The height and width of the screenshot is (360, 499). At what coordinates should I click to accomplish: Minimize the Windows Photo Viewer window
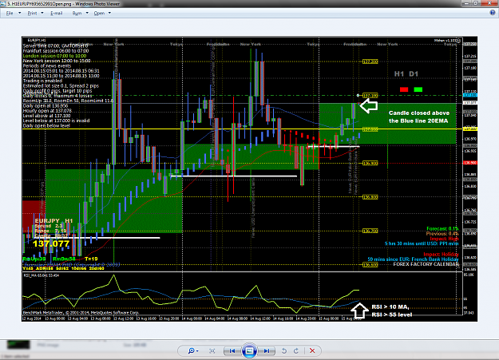coord(466,3)
